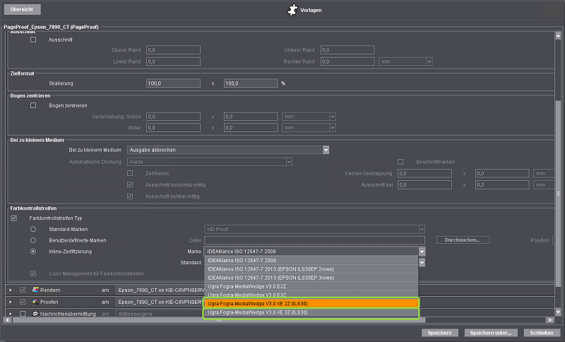Screen dimensions: 565x342
Task: Toggle Ausschnitt vertikal mittig checkbox
Action: (x=130, y=196)
